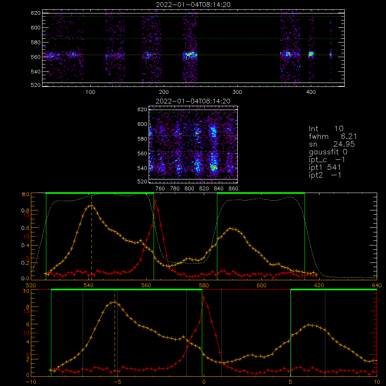The width and height of the screenshot is (386, 386).
Task: Click x-axis label -5 on bottom plot
Action: pyautogui.click(x=117, y=382)
